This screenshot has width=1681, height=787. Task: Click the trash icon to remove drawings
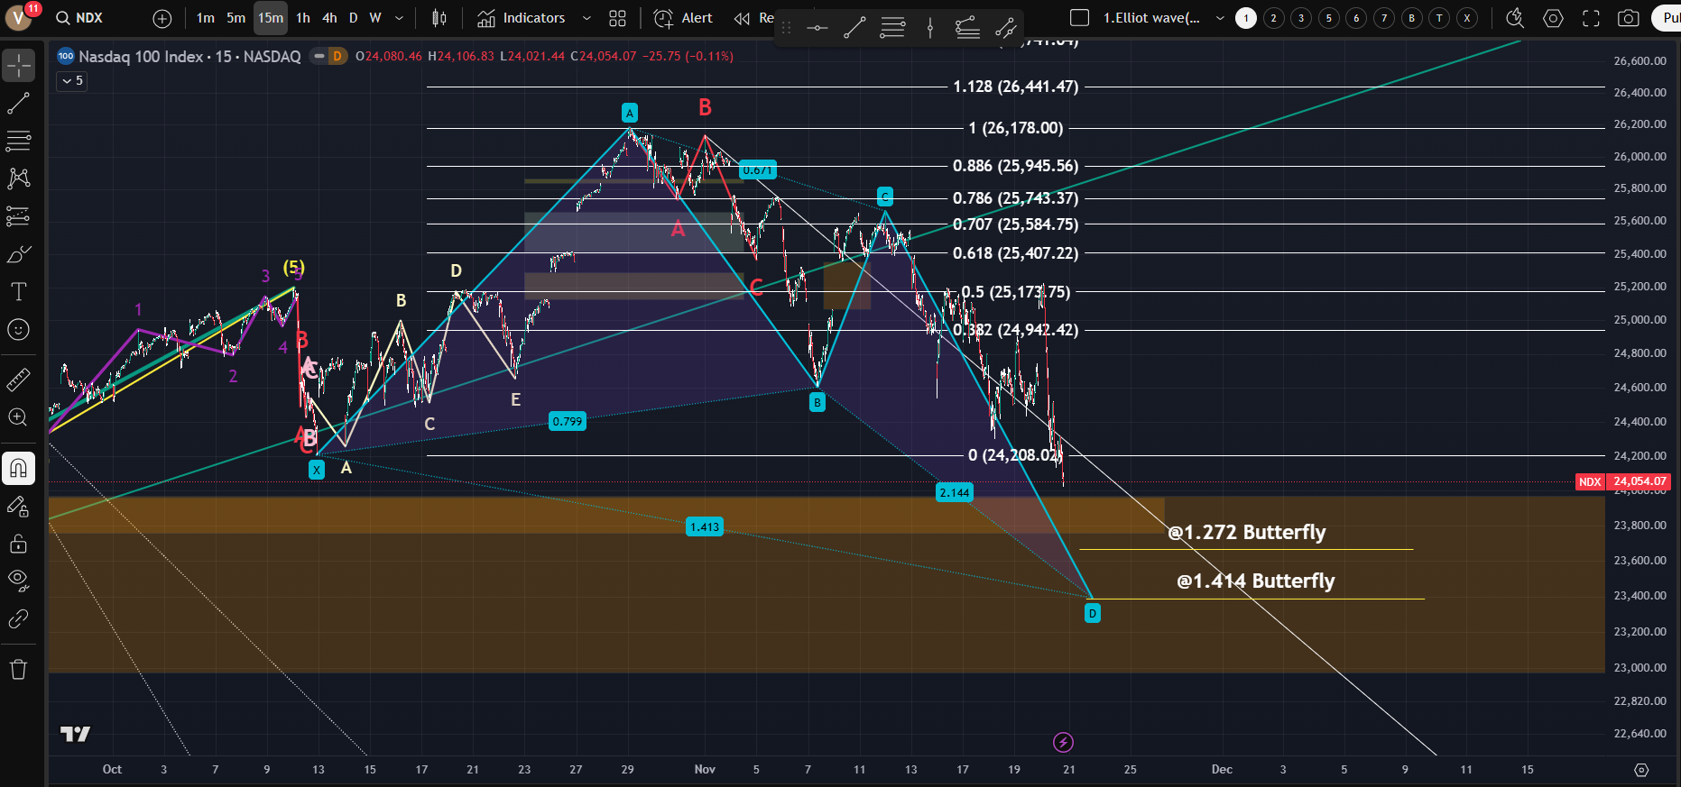pos(18,669)
